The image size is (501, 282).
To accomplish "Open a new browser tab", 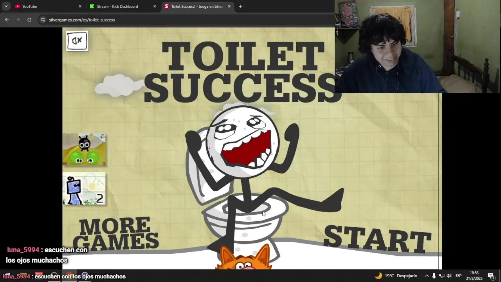I will (240, 6).
